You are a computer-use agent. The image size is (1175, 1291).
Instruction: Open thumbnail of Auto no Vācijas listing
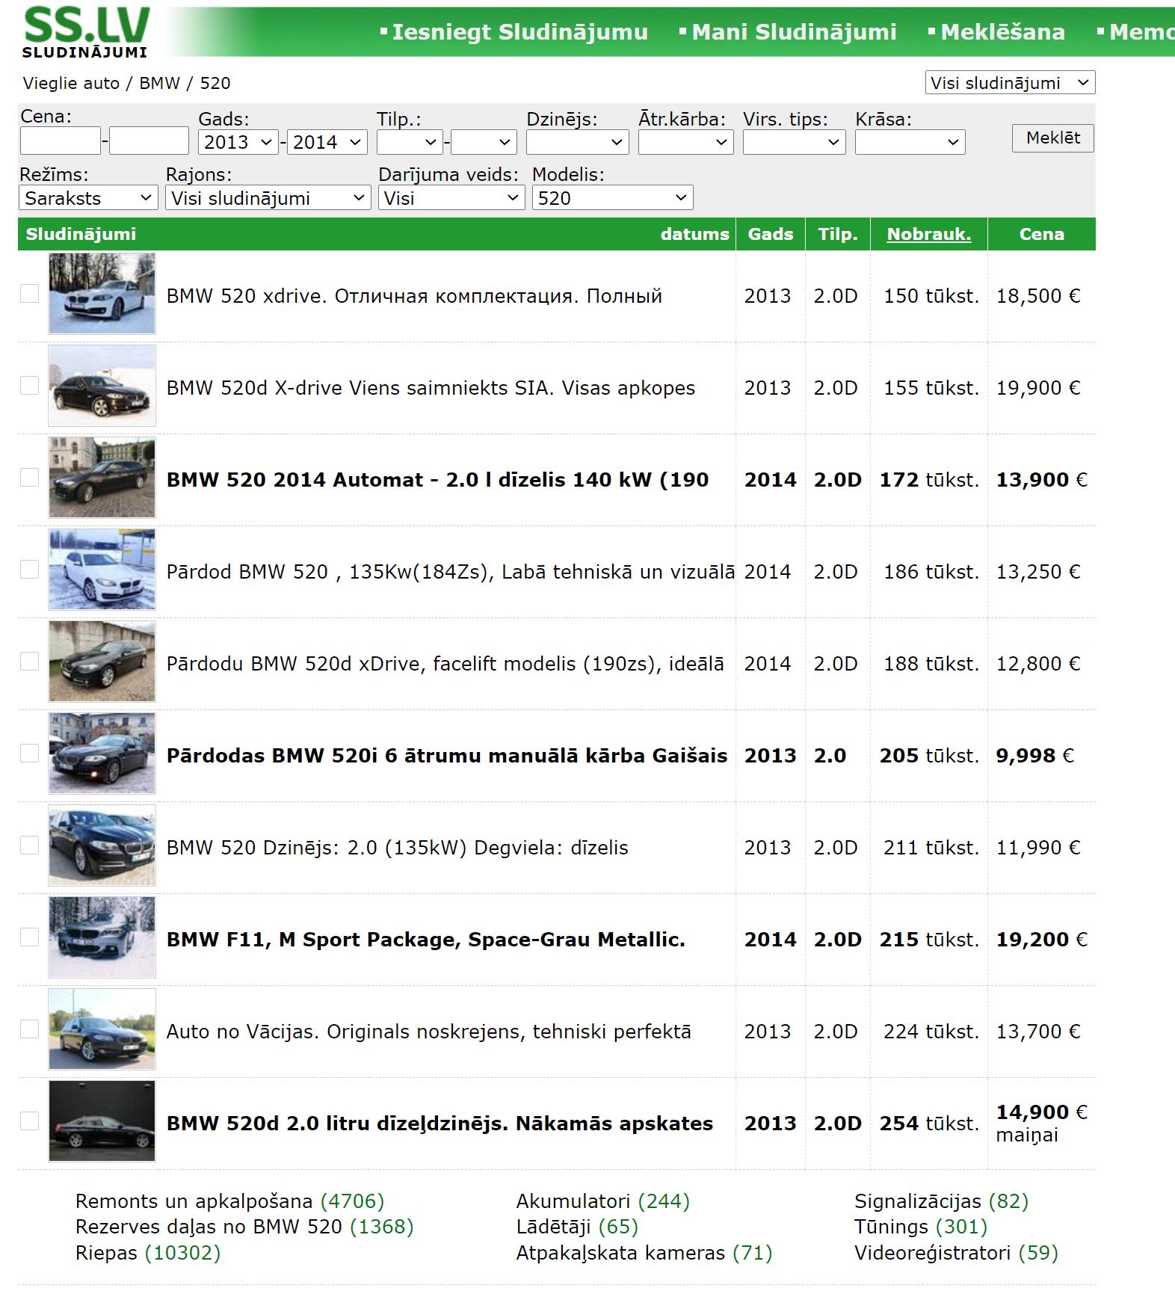pos(102,1029)
